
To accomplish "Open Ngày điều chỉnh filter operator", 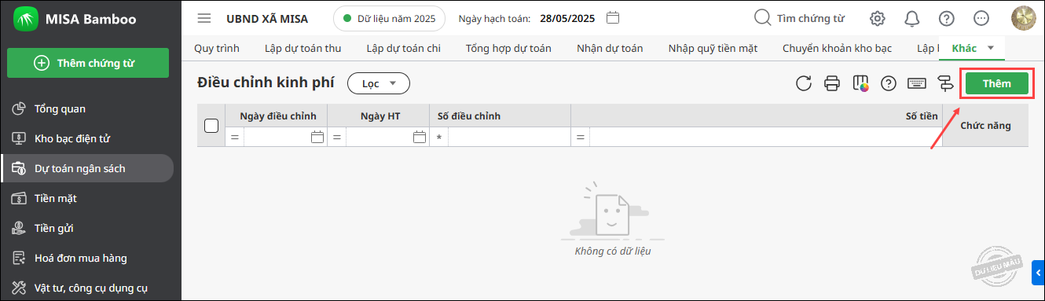I will tap(234, 138).
